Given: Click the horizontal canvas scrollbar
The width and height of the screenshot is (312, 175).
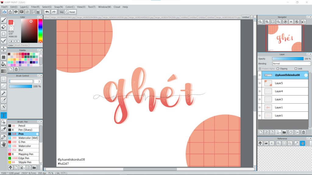Looking at the screenshot, I should (150, 169).
